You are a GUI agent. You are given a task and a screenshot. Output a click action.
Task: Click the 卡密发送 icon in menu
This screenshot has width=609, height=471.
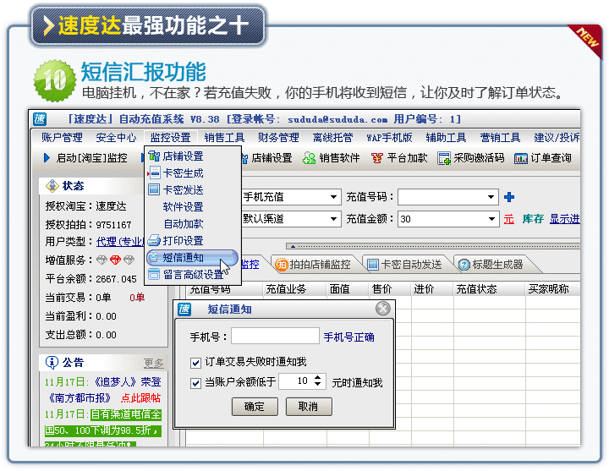tap(154, 189)
